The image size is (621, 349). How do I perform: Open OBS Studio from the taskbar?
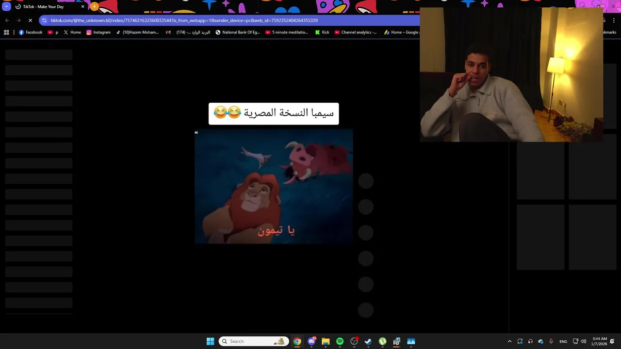pyautogui.click(x=354, y=341)
